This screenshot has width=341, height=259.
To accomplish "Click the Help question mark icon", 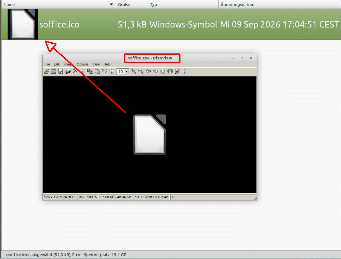I will point(185,71).
